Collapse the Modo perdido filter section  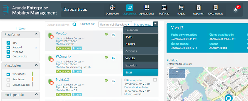tap(36, 94)
